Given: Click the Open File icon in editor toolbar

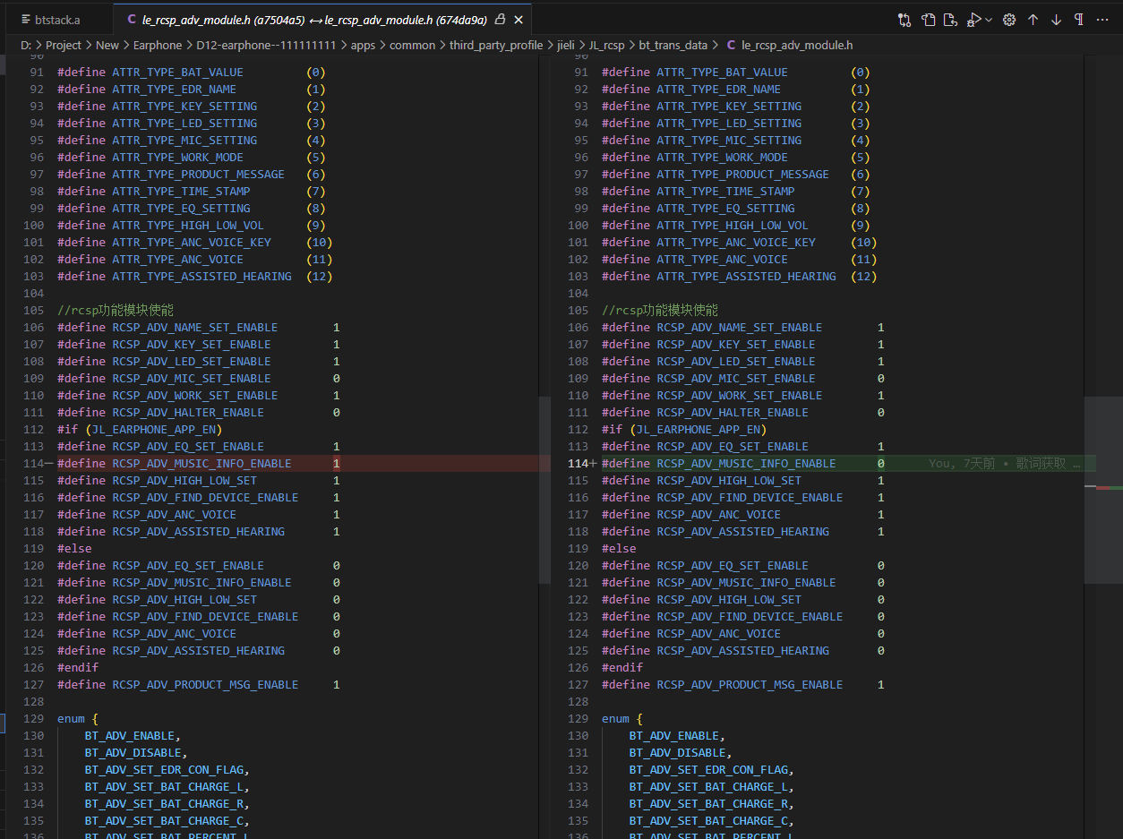Looking at the screenshot, I should click(929, 20).
